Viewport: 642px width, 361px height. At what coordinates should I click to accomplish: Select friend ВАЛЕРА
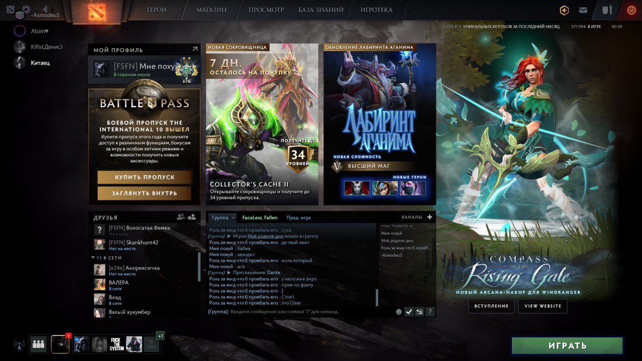(144, 285)
